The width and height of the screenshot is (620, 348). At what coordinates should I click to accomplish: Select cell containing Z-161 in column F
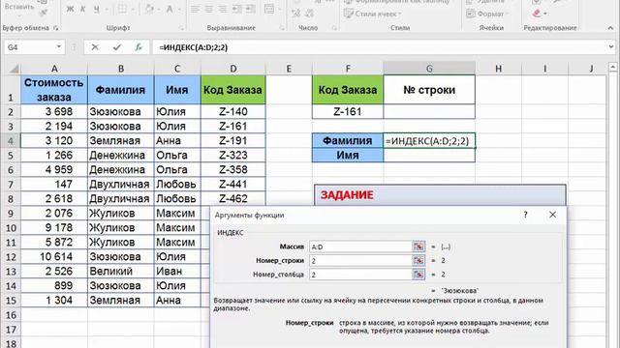348,112
